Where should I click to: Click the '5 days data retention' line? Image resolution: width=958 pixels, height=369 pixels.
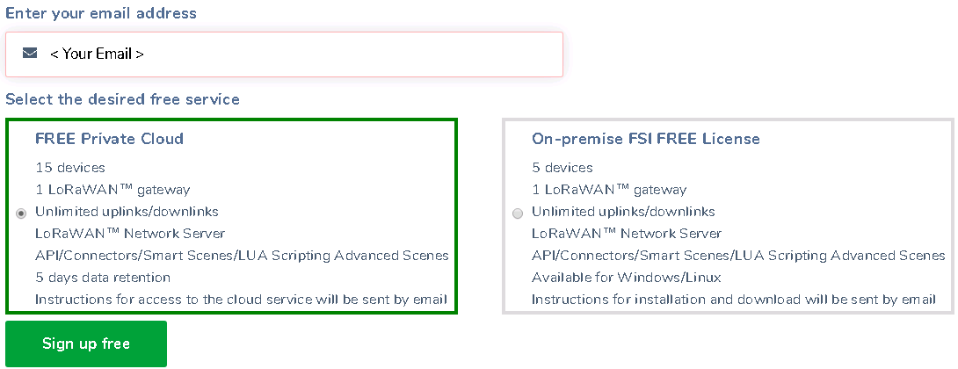pyautogui.click(x=103, y=278)
